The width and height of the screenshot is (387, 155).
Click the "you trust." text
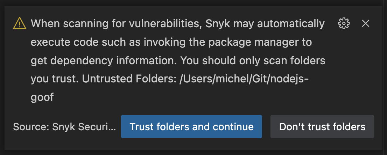click(x=55, y=79)
